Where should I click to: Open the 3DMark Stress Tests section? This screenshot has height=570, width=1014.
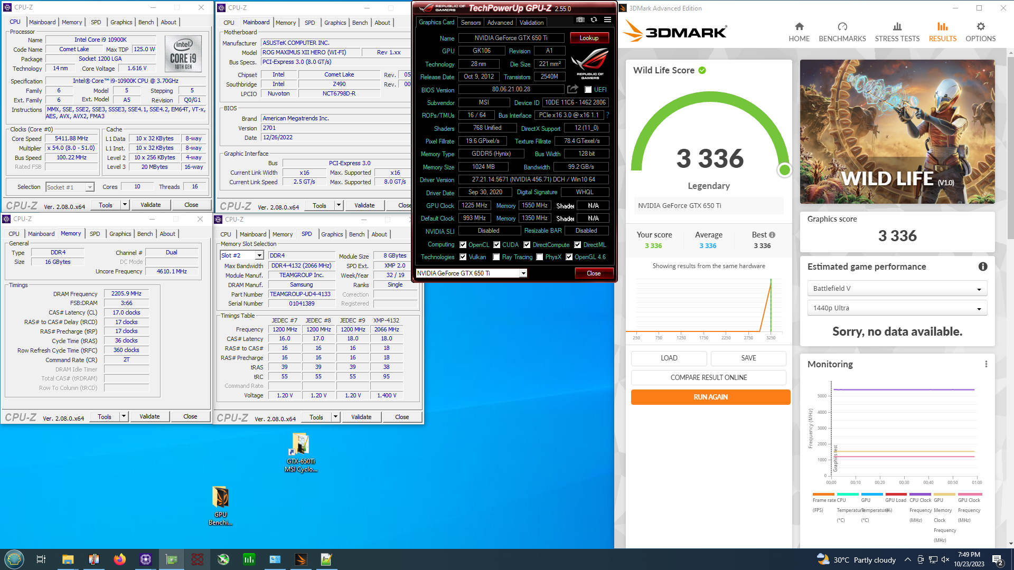897,32
